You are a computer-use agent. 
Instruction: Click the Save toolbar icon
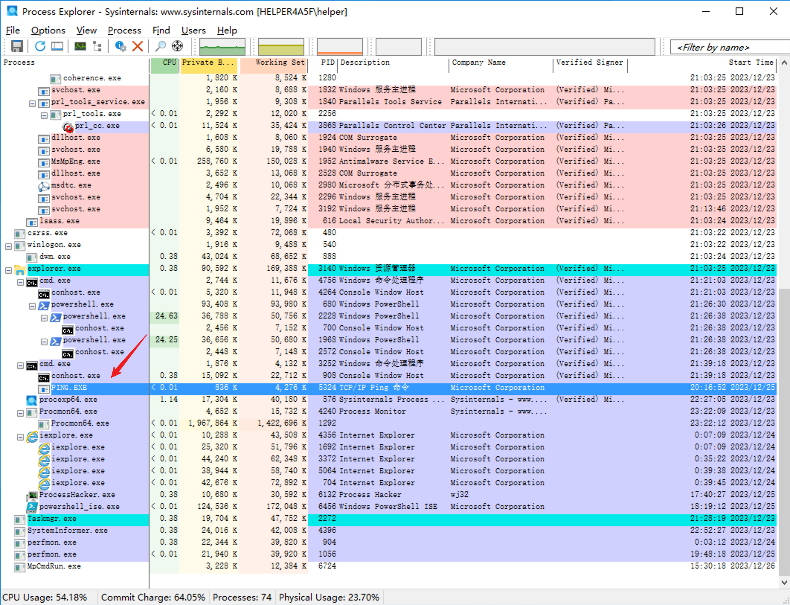coord(17,47)
